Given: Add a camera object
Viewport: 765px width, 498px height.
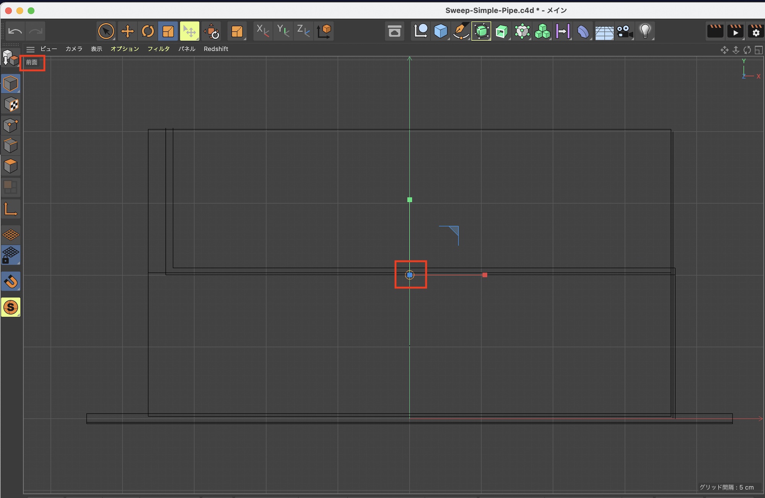Looking at the screenshot, I should click(625, 31).
